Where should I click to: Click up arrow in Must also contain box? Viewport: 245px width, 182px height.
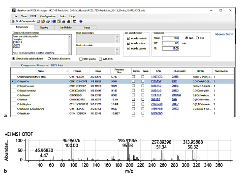(x=117, y=37)
